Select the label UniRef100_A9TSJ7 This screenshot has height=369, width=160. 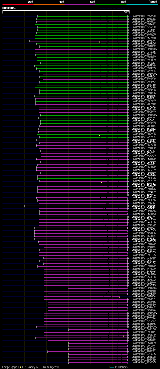click(x=143, y=338)
